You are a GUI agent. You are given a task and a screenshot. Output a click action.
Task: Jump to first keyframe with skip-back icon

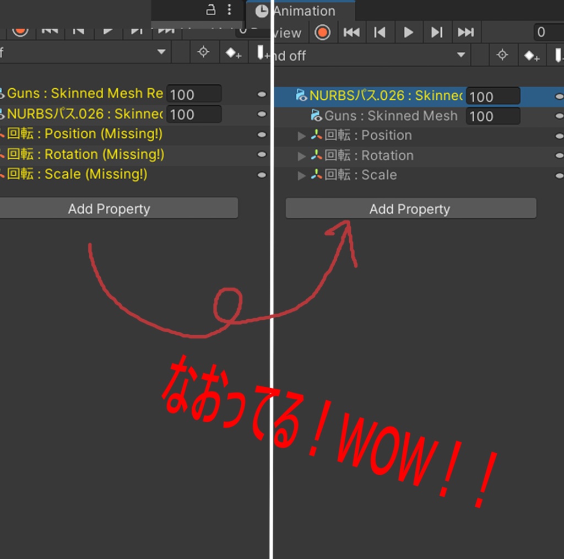[352, 32]
